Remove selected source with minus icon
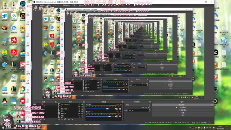 pos(62,119)
